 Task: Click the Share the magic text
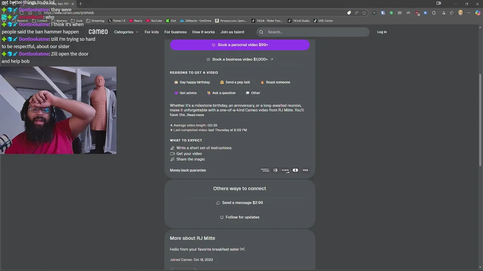(x=191, y=159)
